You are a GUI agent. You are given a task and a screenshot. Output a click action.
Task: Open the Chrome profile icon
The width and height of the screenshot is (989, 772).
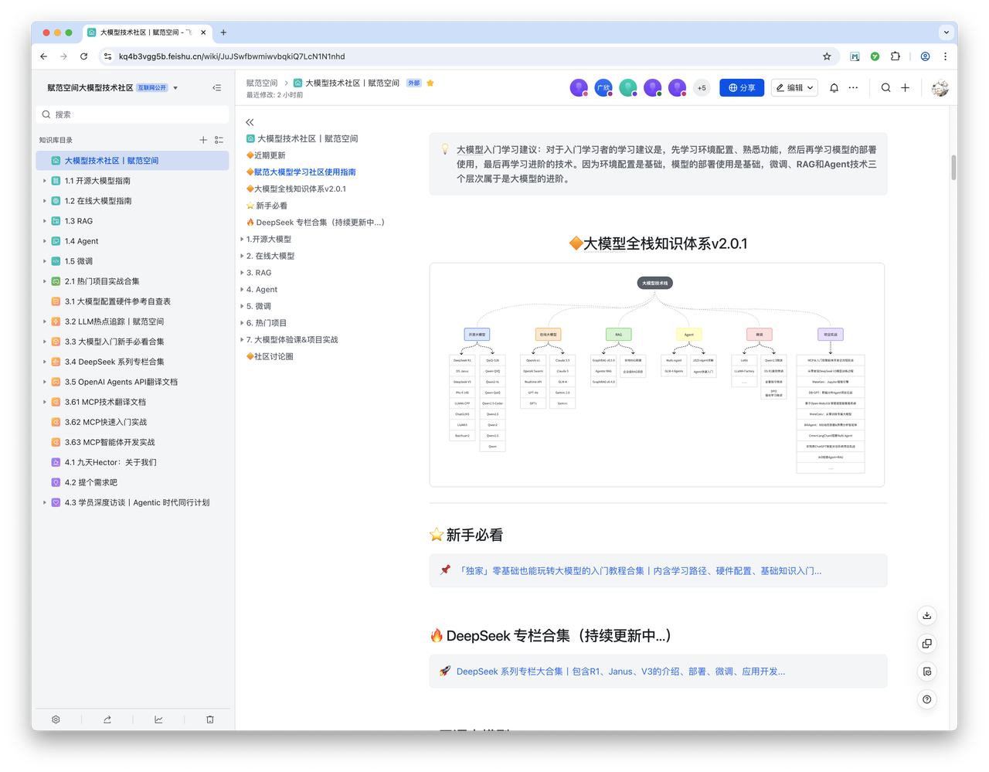[x=925, y=56]
